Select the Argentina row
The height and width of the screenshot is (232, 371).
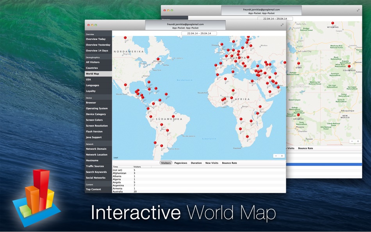point(199,186)
